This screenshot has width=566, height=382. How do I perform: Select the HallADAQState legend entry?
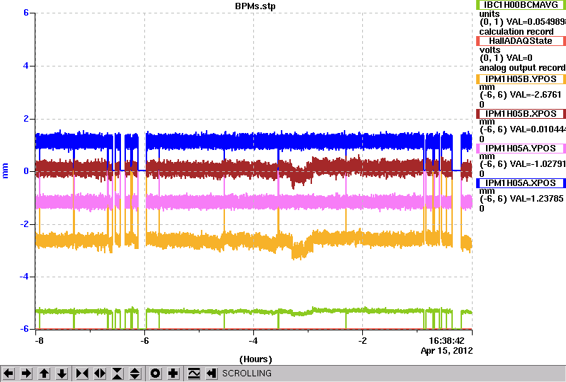click(521, 41)
